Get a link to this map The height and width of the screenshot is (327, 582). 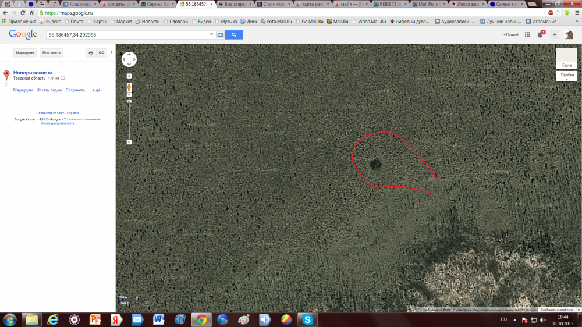tap(101, 53)
